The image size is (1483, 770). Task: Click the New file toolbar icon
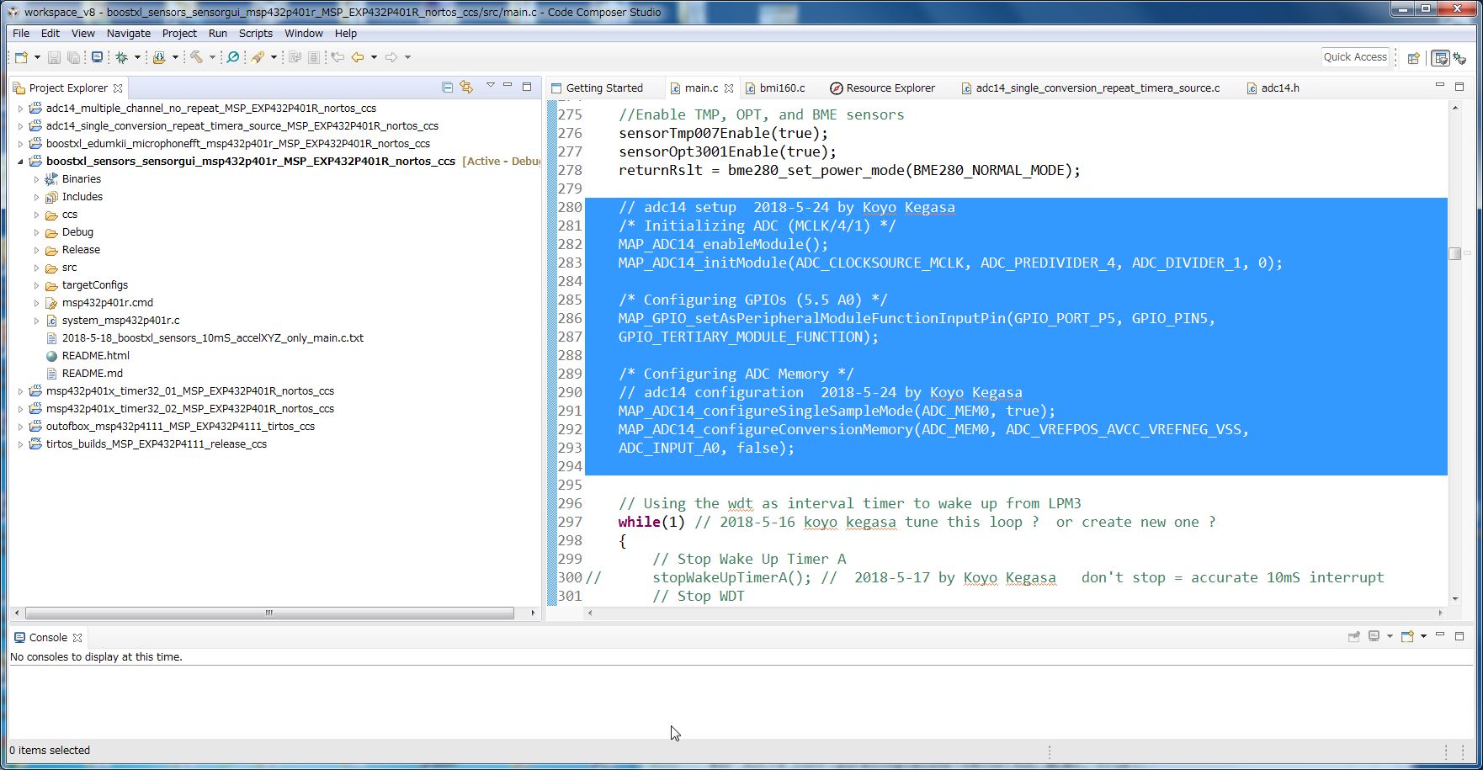coord(21,57)
